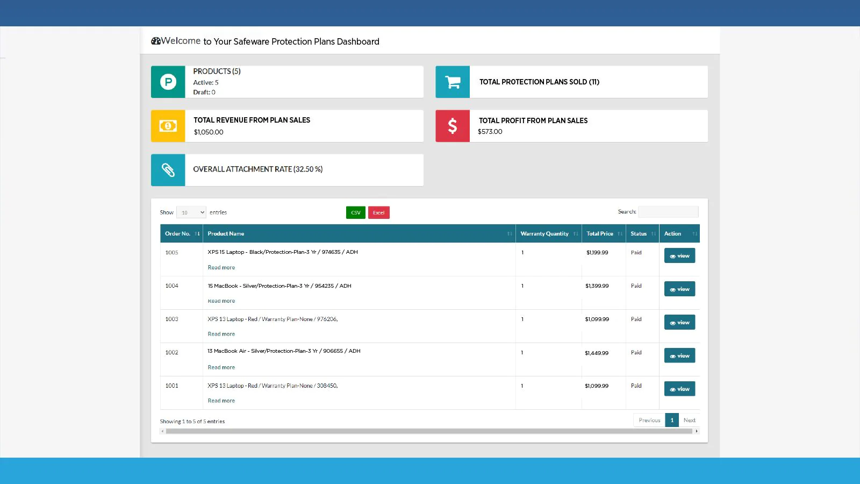Open the show entries dropdown
The height and width of the screenshot is (484, 860).
point(191,212)
